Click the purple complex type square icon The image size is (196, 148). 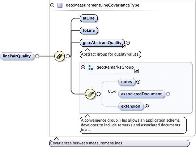(60, 5)
